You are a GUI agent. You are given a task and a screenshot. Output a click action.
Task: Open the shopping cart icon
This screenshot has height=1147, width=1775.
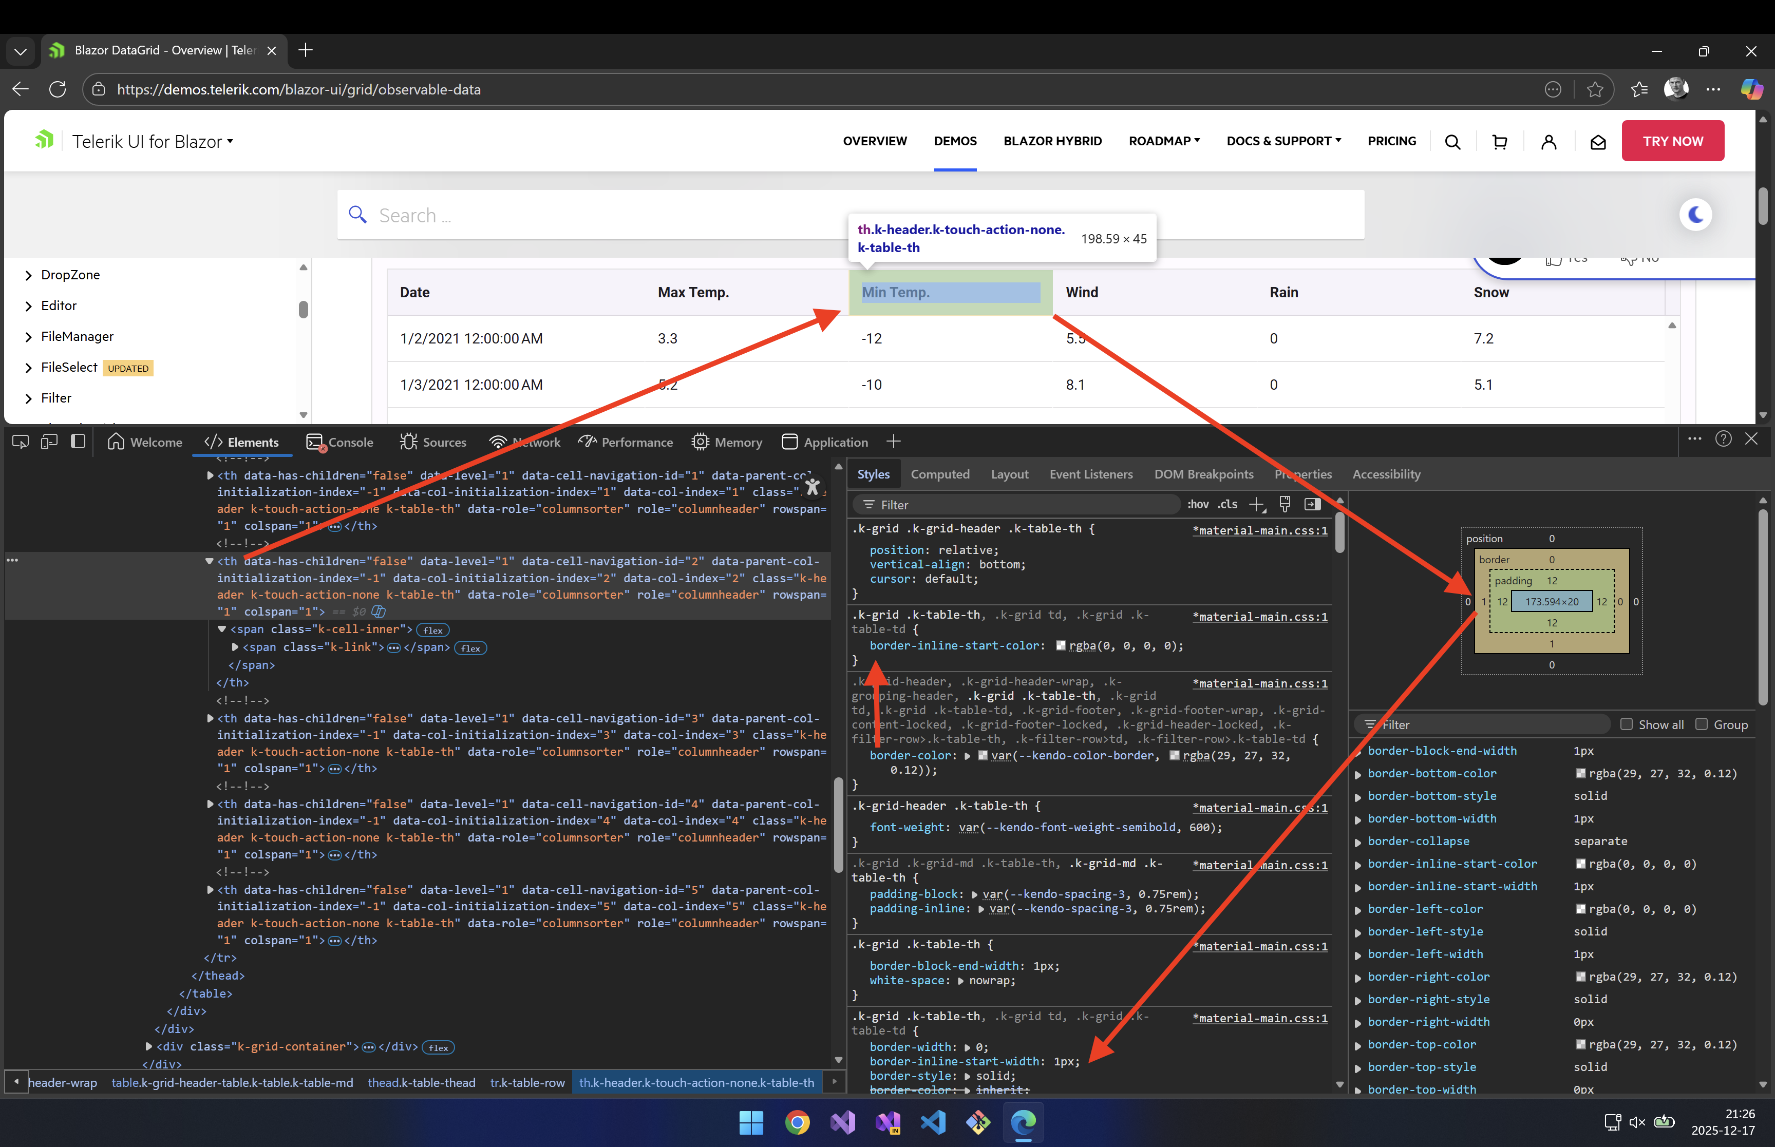1499,142
